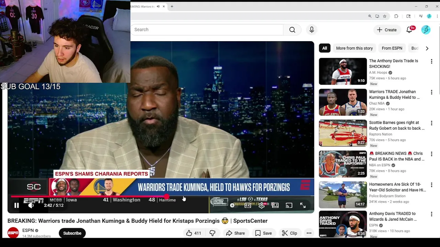Click the BREAKING: Warriors trade video title
The height and width of the screenshot is (247, 440).
pos(137,221)
